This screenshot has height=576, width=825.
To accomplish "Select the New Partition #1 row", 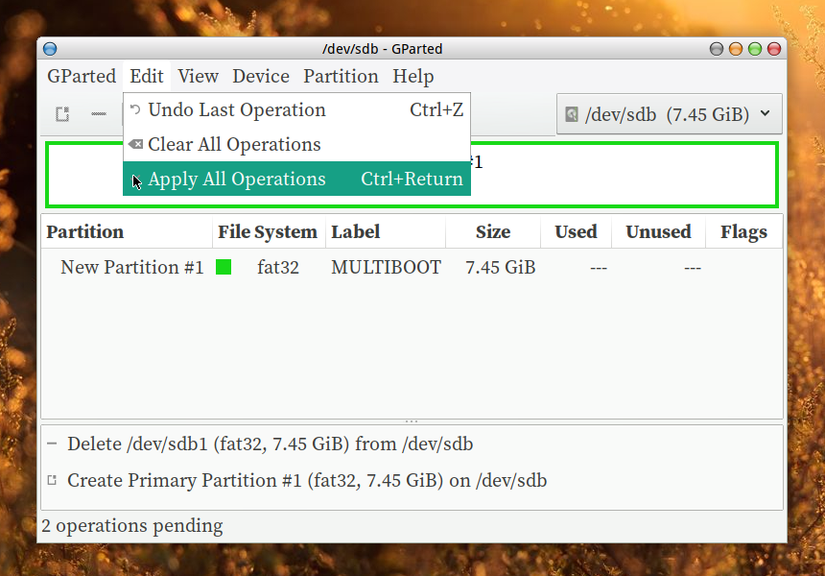I will 132,268.
